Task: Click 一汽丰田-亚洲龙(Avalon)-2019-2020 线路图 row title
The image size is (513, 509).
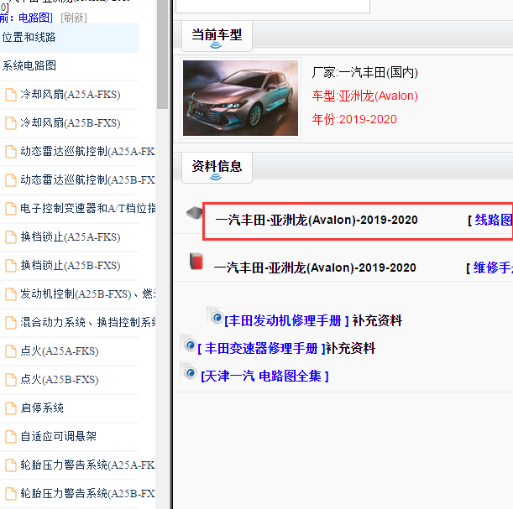Action: pyautogui.click(x=317, y=221)
